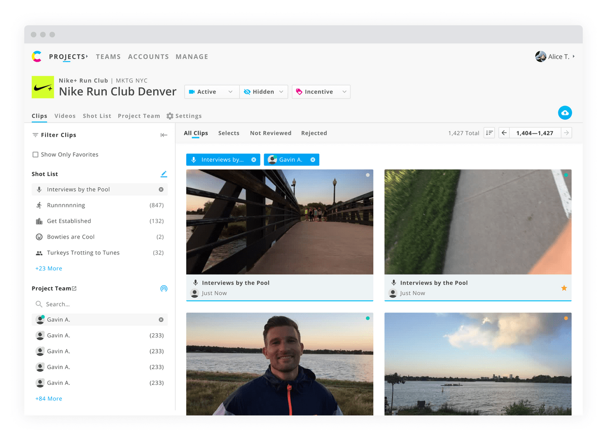Image resolution: width=607 pixels, height=441 pixels.
Task: Select Turkeys Trotting to Tunes shot
Action: click(100, 253)
